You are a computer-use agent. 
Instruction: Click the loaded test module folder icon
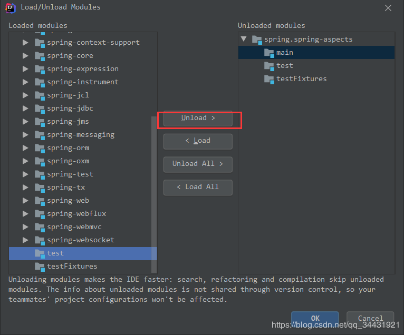[x=40, y=253]
